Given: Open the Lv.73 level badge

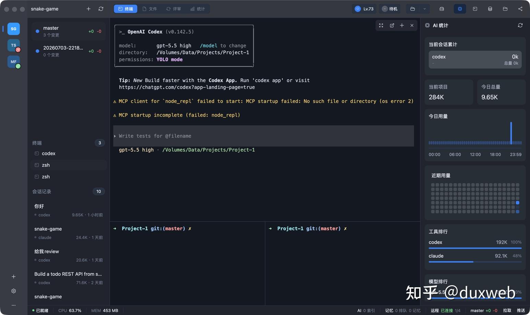Looking at the screenshot, I should point(364,9).
